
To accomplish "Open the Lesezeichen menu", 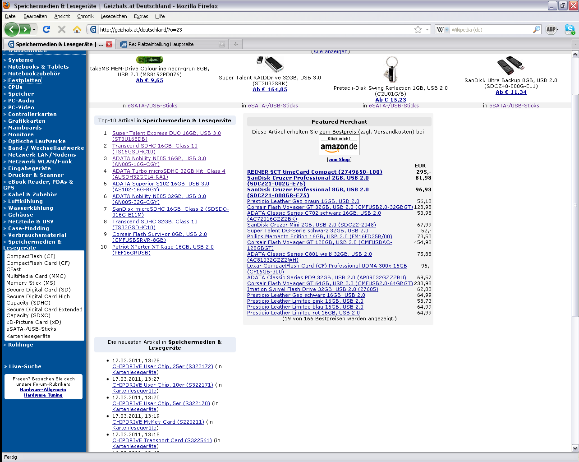I will [114, 16].
